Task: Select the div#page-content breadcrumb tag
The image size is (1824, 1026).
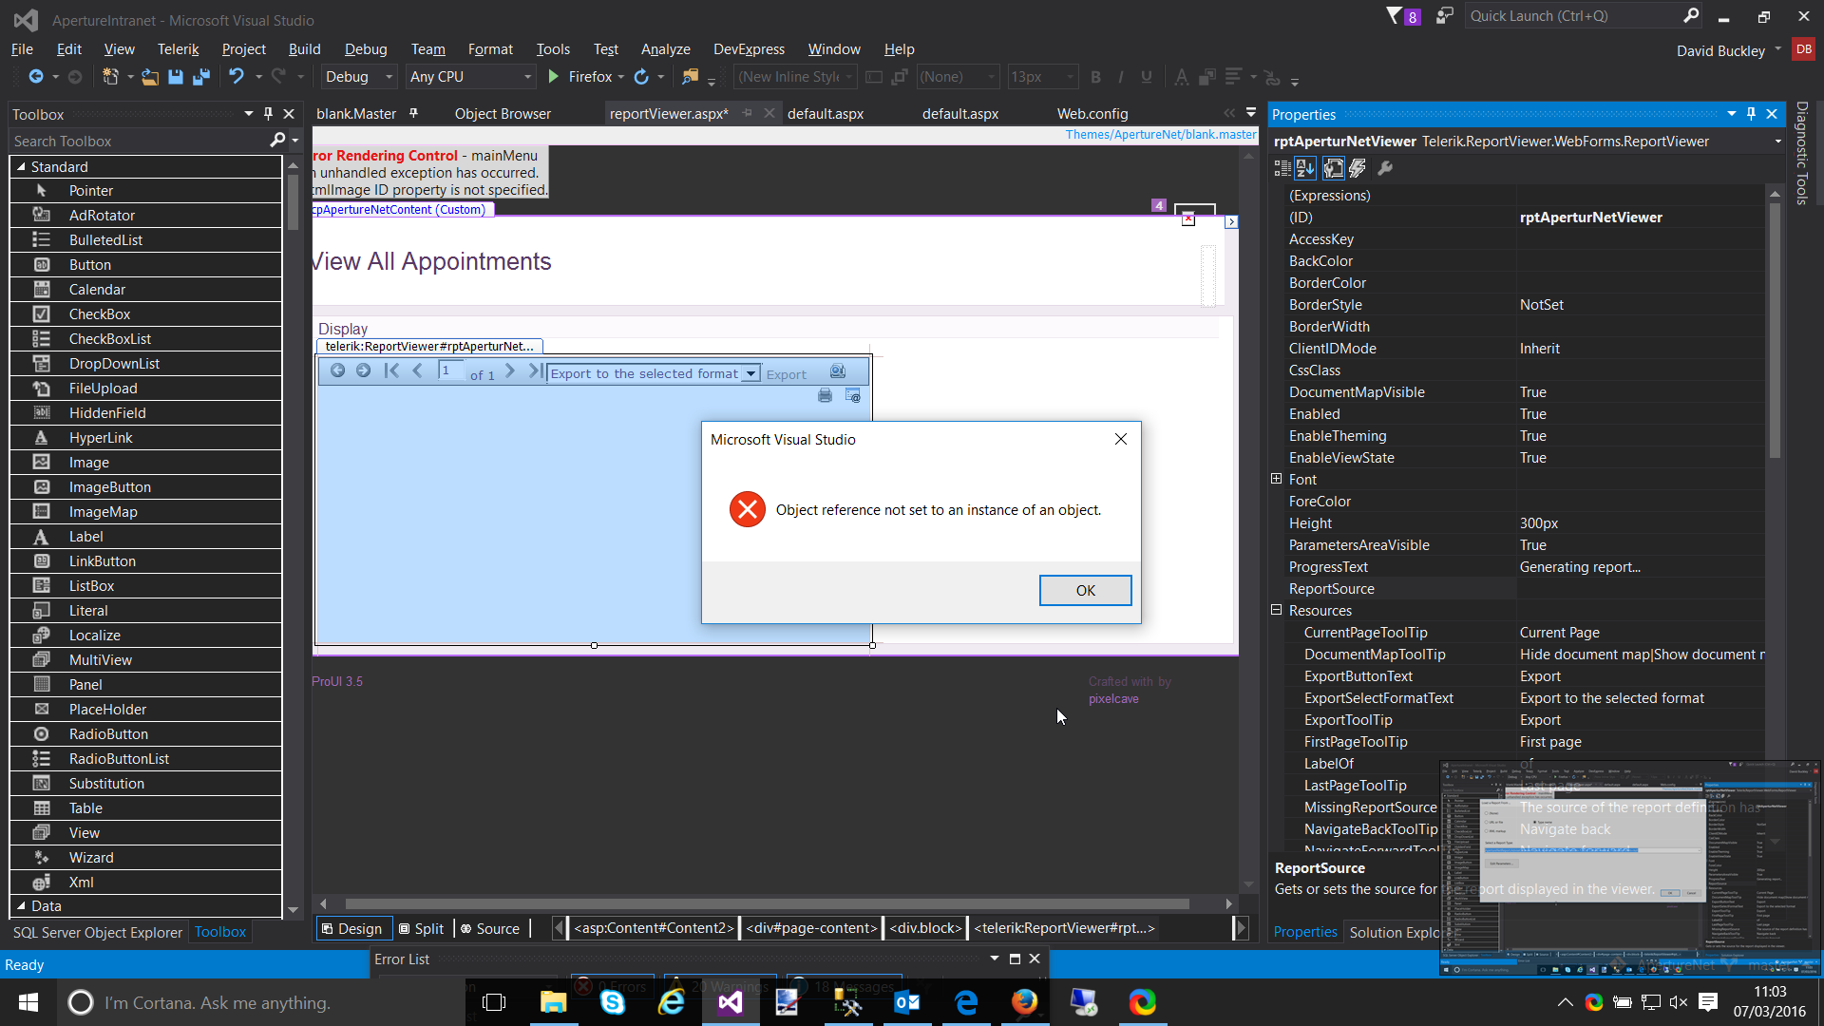Action: click(x=811, y=928)
